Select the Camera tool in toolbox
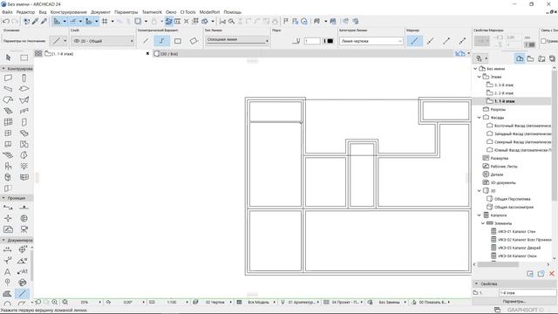The image size is (558, 314). (x=24, y=229)
